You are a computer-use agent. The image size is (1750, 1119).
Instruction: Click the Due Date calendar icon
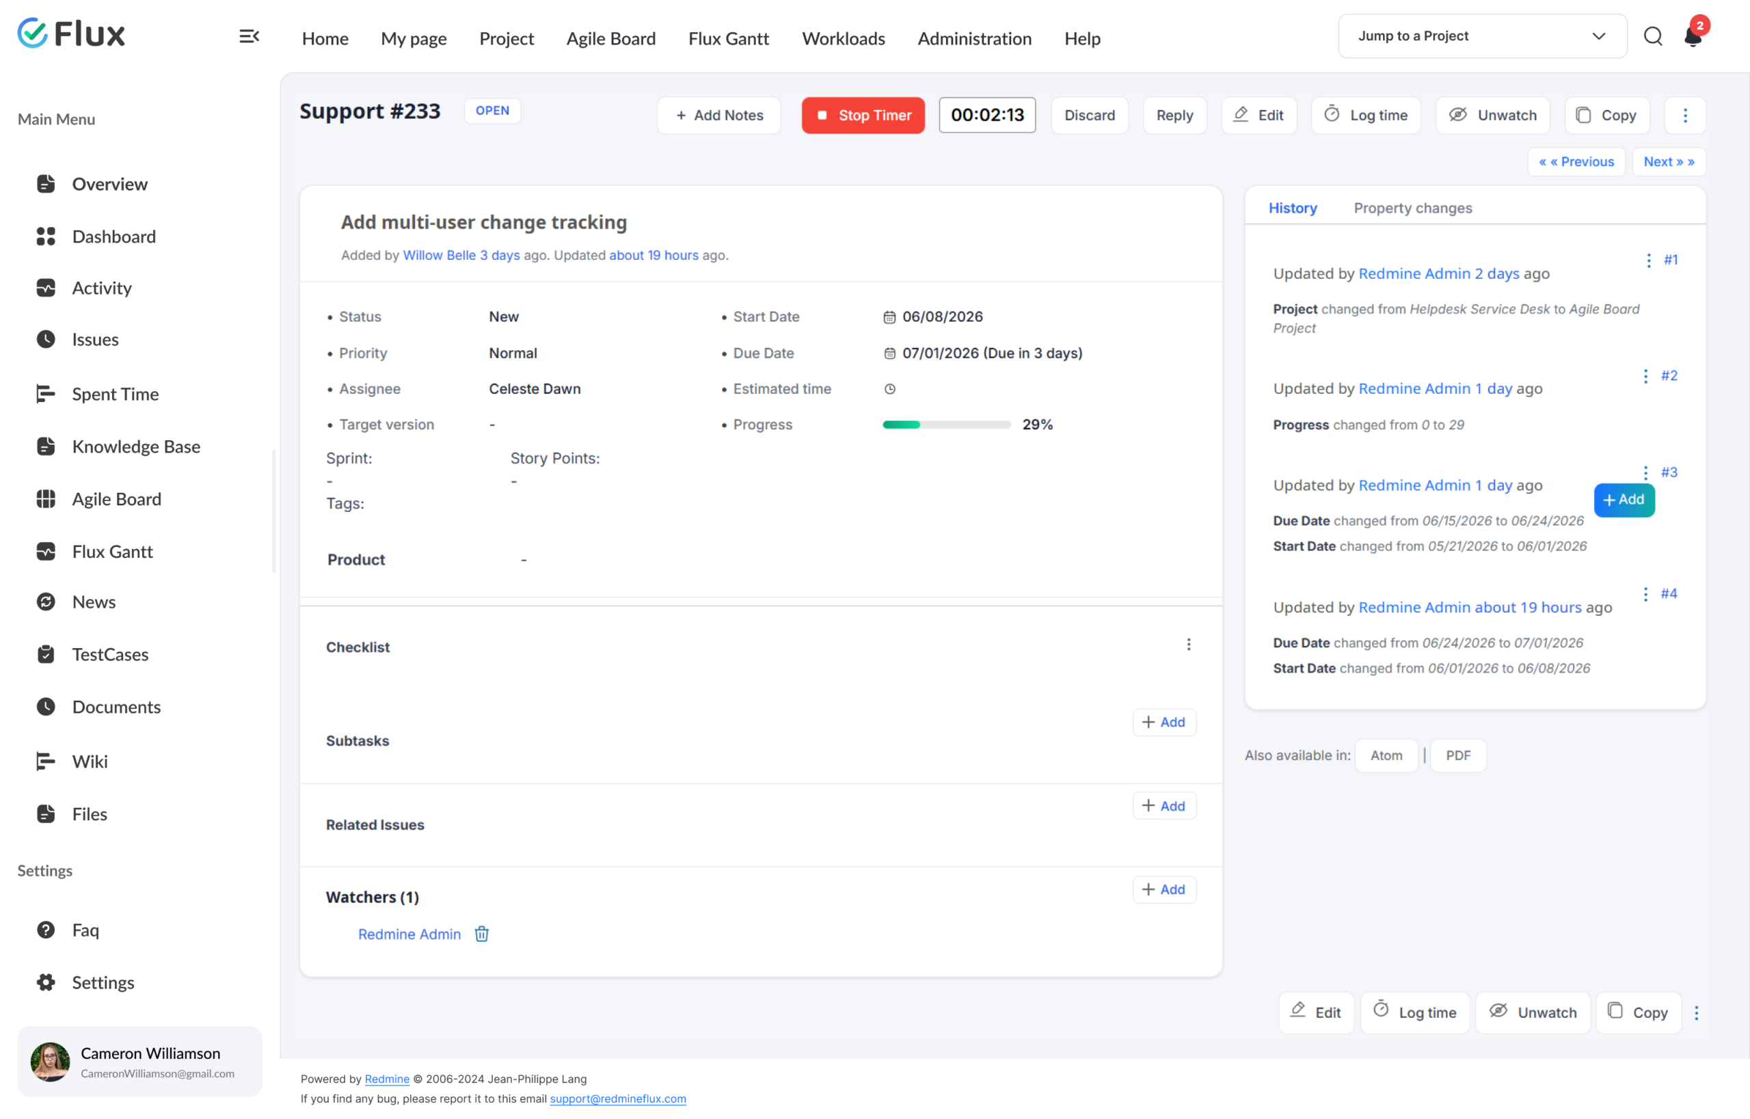pos(889,353)
